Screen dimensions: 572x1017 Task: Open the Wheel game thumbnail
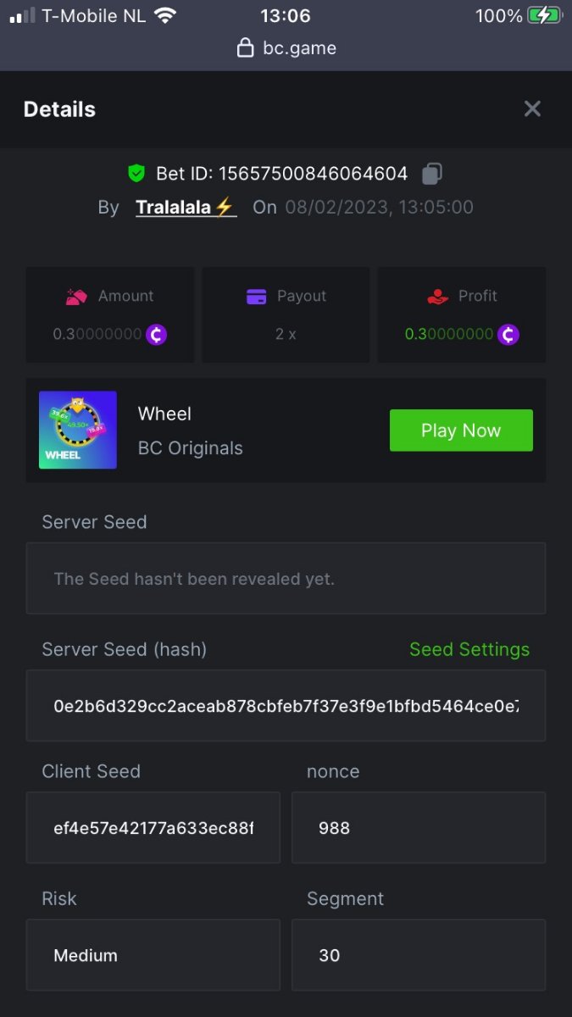[78, 430]
